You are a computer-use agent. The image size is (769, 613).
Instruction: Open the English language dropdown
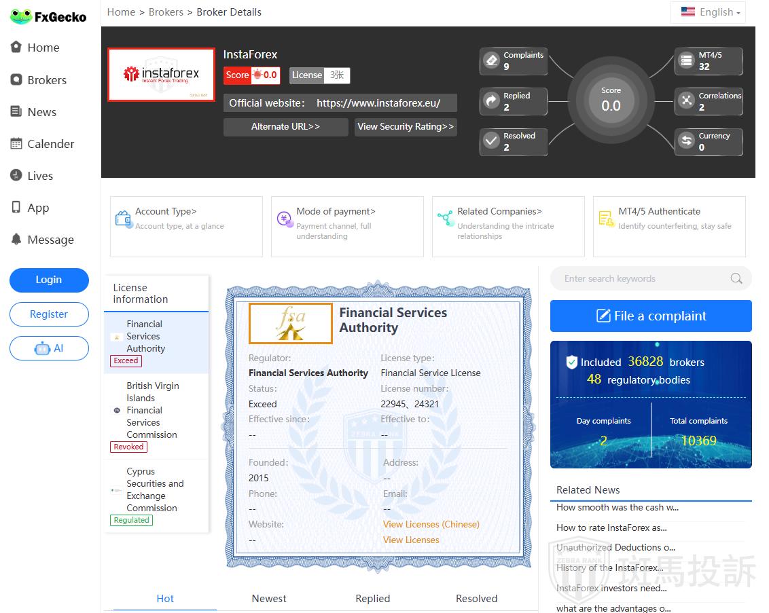pyautogui.click(x=708, y=12)
